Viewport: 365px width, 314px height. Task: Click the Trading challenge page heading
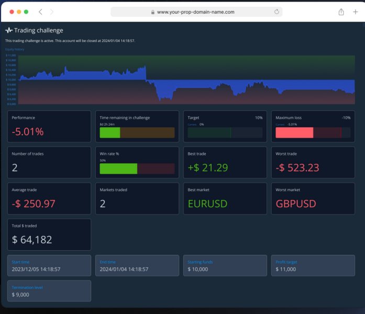pos(38,30)
